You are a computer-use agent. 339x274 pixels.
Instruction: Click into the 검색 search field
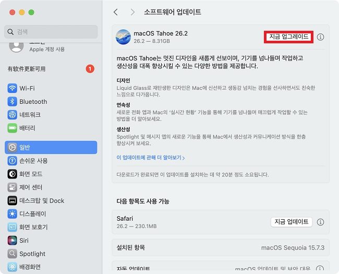(51, 32)
